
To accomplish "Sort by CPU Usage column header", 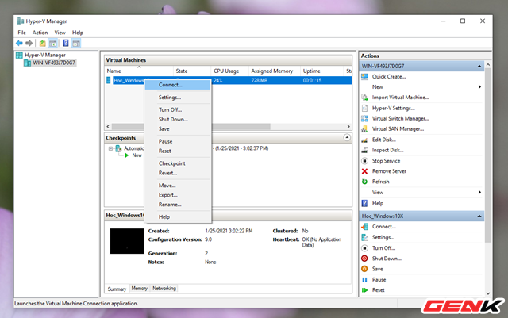I will click(x=229, y=71).
